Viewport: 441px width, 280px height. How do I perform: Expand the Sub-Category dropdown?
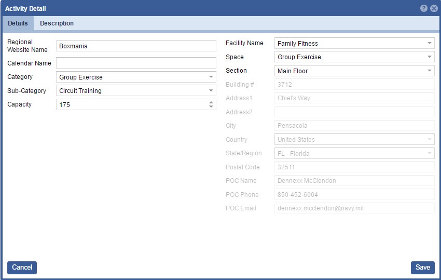pyautogui.click(x=211, y=90)
